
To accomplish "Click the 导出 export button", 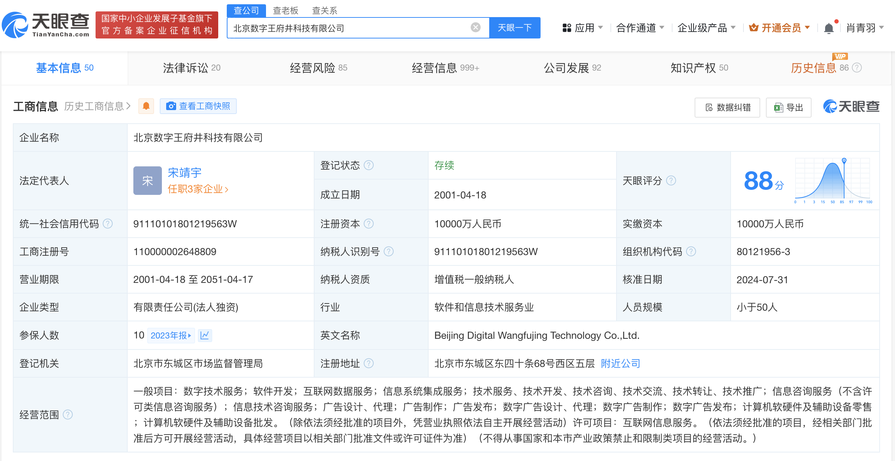I will [x=789, y=108].
